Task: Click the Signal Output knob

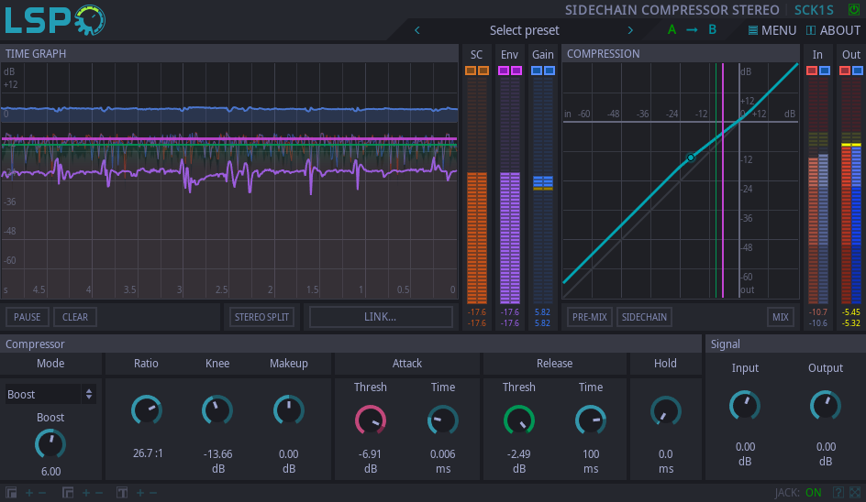Action: pyautogui.click(x=825, y=406)
